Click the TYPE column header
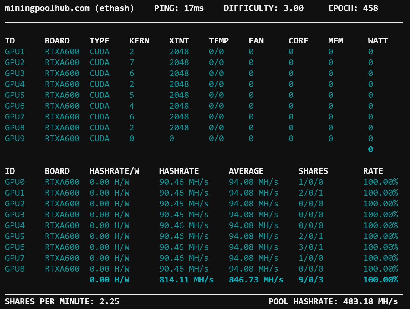This screenshot has height=309, width=410. pyautogui.click(x=100, y=40)
